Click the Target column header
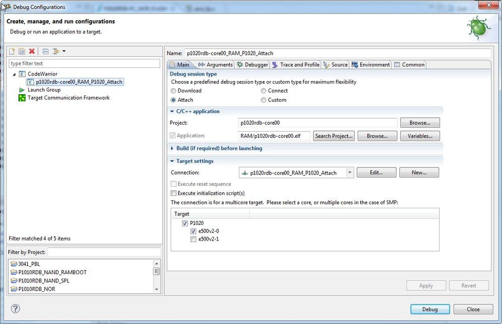The image size is (502, 324). coord(210,214)
